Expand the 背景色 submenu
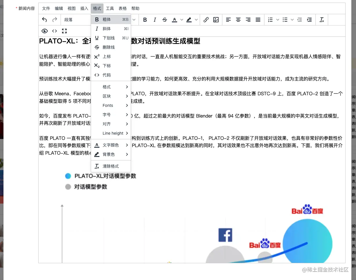356x280 pixels. [111, 154]
